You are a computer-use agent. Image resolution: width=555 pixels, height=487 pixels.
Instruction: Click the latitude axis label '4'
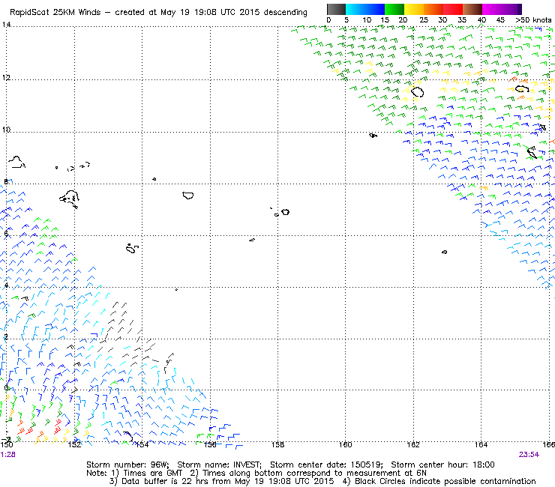coord(6,285)
